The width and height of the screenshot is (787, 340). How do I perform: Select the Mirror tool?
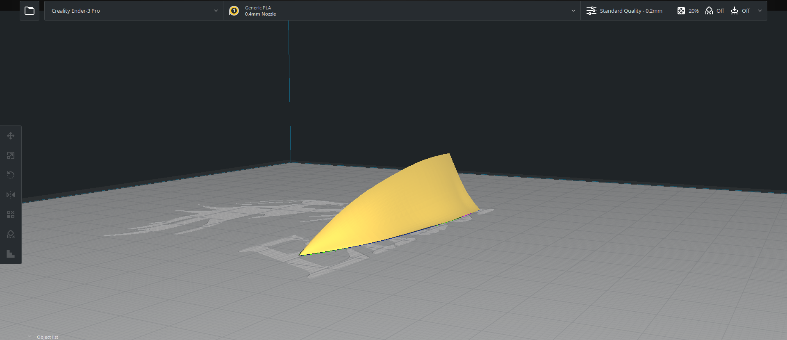11,195
